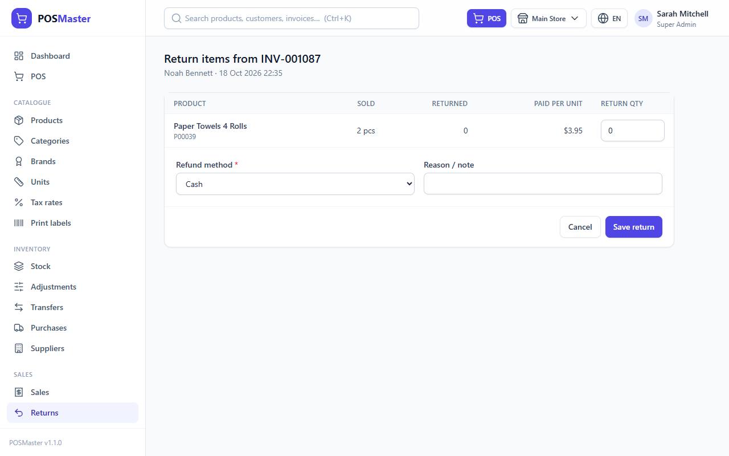Click the Print labels barcode icon
The width and height of the screenshot is (729, 456).
(19, 223)
